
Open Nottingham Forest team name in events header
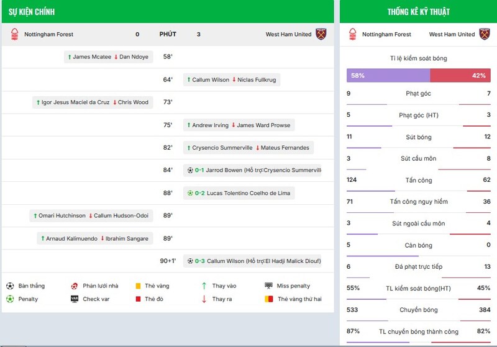click(x=49, y=34)
